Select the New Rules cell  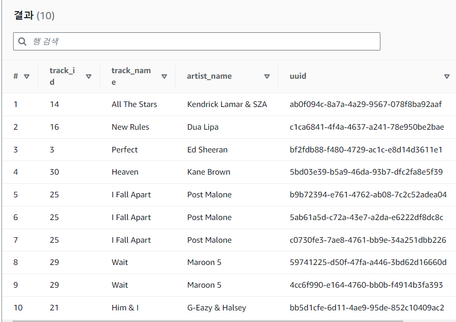click(x=131, y=127)
